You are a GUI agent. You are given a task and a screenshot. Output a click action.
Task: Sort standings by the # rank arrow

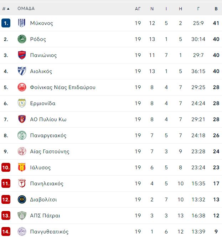[x=6, y=9]
